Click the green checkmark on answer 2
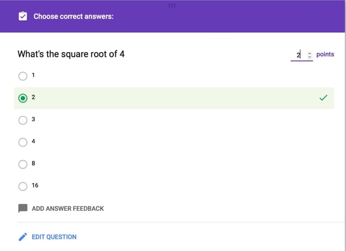 point(323,98)
